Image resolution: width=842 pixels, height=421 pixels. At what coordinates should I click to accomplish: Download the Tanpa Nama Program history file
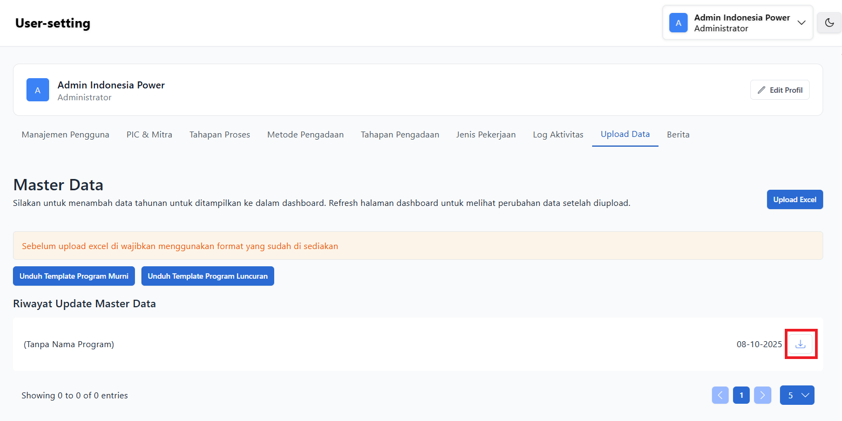pyautogui.click(x=800, y=344)
